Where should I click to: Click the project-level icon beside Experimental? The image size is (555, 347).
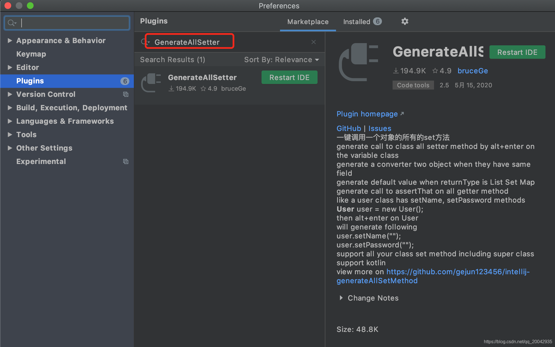click(126, 162)
